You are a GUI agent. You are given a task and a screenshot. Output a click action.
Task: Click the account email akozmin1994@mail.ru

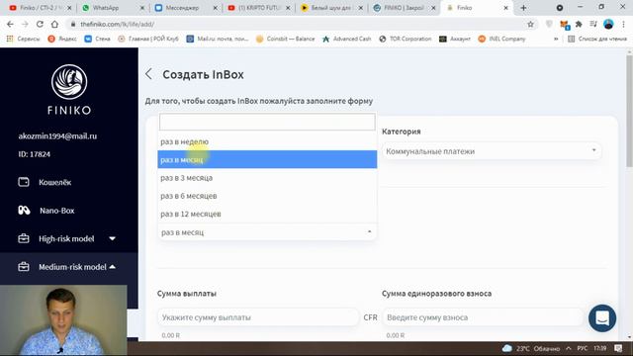click(57, 136)
